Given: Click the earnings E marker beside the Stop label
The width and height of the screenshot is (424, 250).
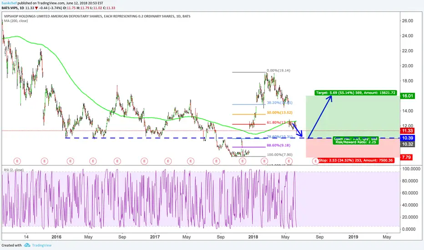Looking at the screenshot, I should pos(315,161).
